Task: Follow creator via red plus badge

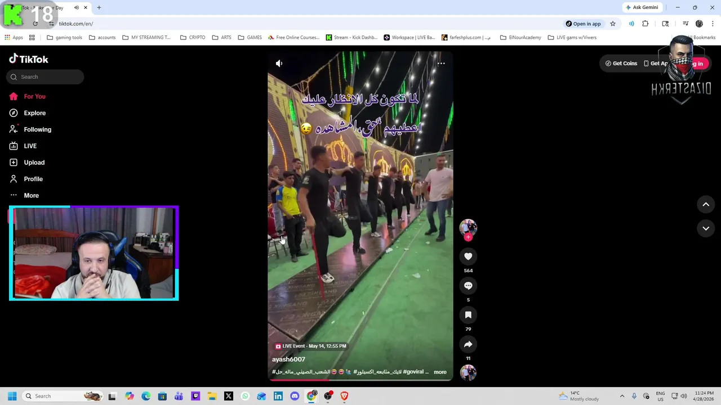Action: [468, 237]
